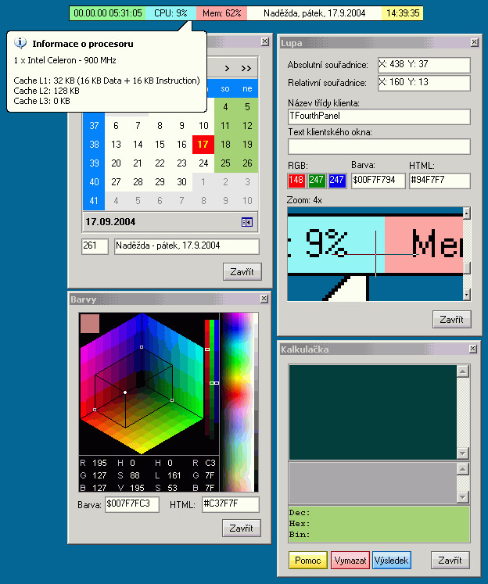Click calculator dark display area

click(372, 412)
